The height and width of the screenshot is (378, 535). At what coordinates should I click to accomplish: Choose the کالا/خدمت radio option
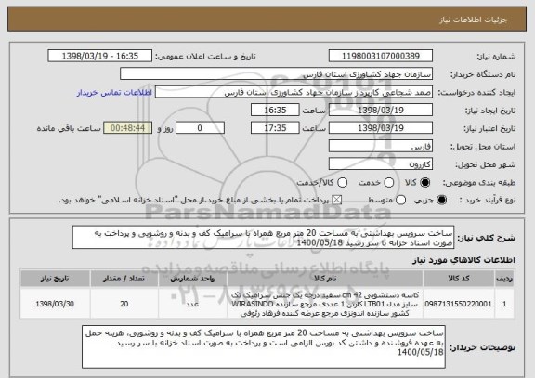342,183
